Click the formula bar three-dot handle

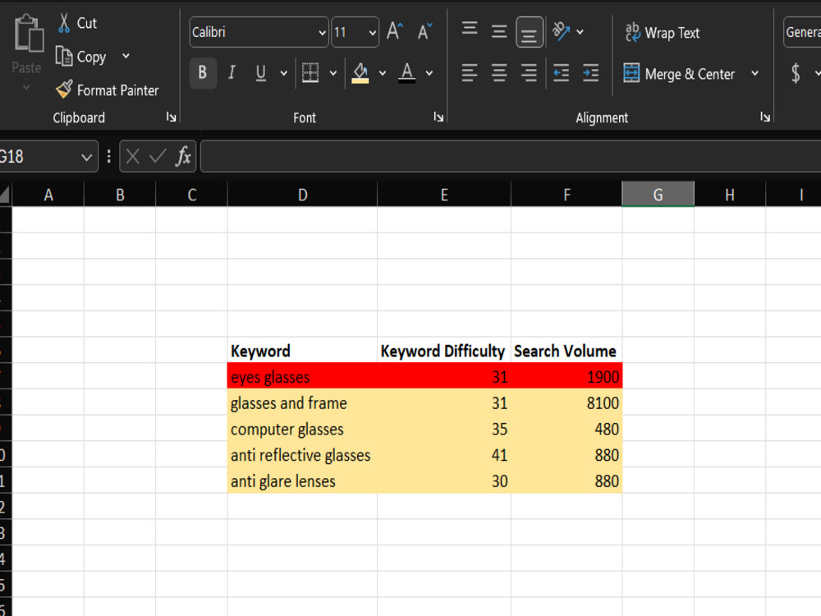point(109,156)
